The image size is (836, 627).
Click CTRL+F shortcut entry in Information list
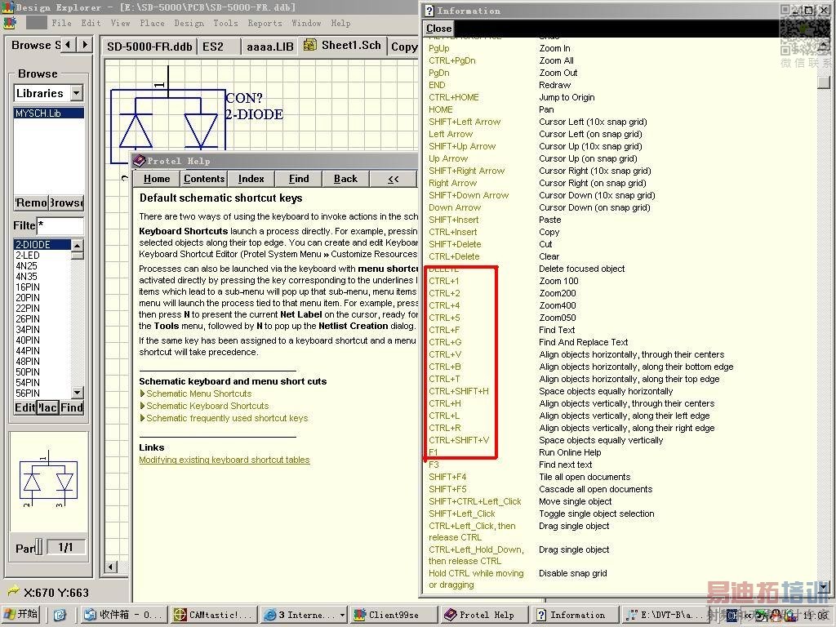tap(444, 330)
